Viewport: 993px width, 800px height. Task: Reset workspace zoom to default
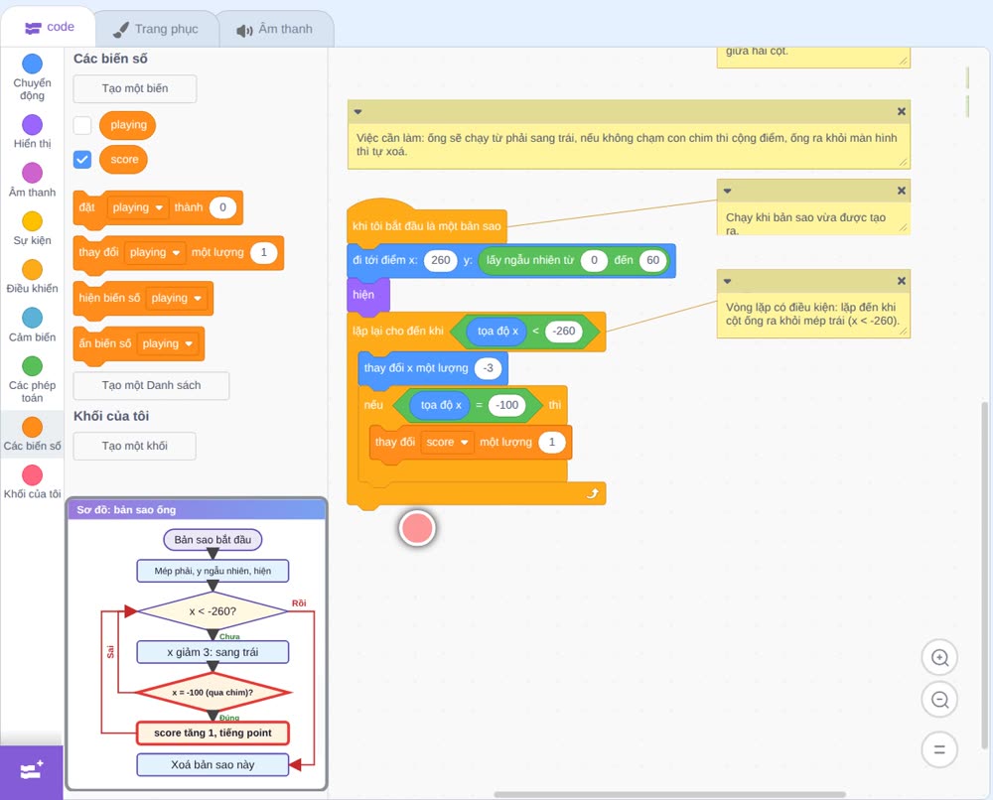pyautogui.click(x=939, y=750)
